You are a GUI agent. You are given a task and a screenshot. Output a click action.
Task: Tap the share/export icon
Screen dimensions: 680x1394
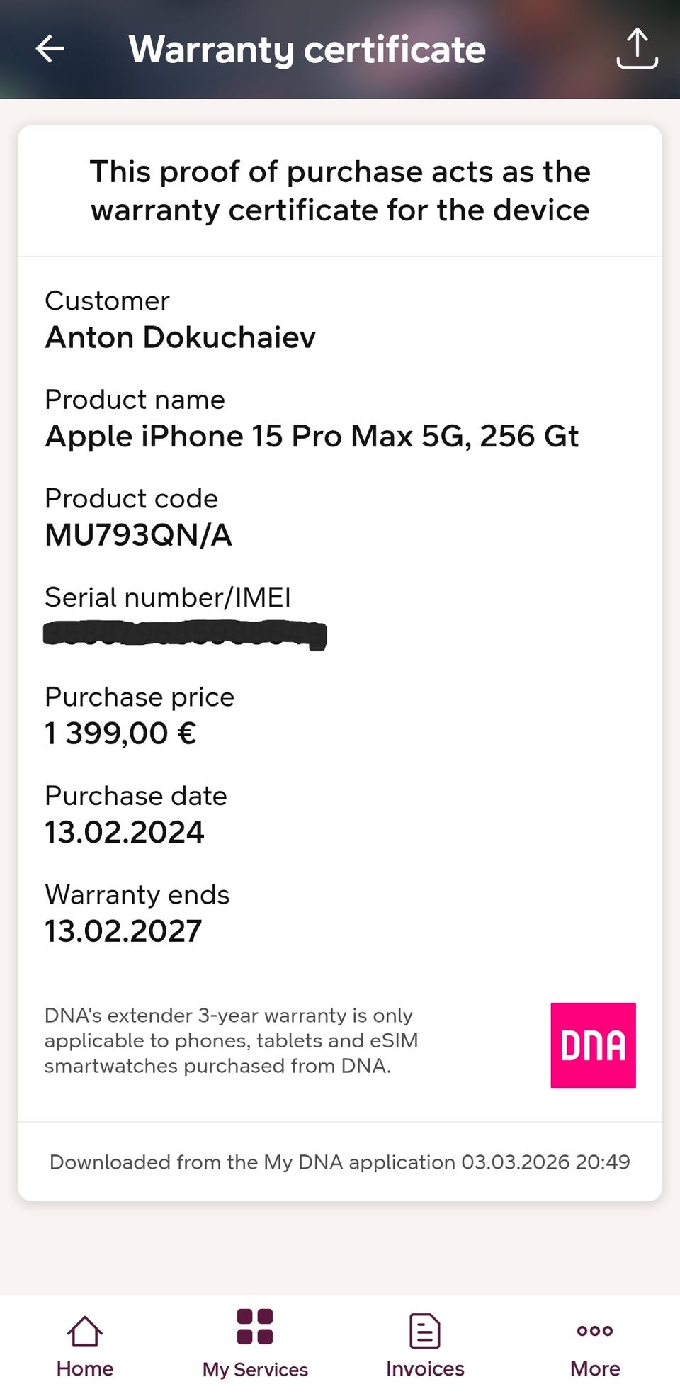637,49
